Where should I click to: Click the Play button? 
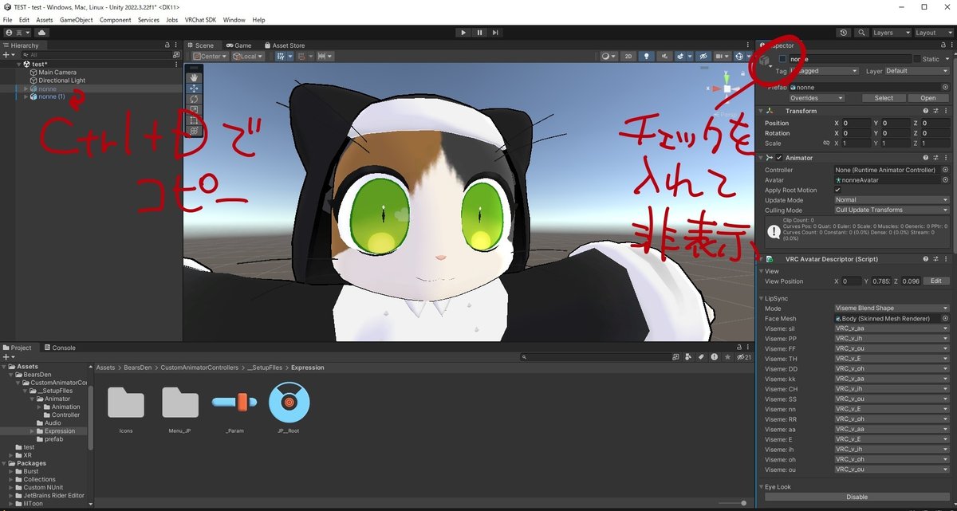(463, 33)
